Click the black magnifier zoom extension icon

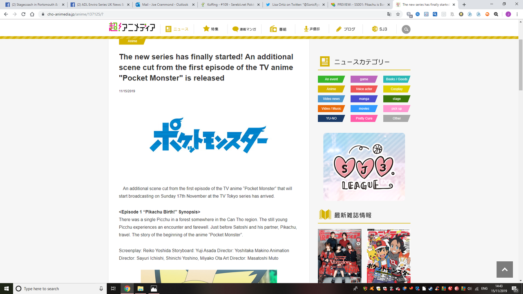tap(496, 14)
